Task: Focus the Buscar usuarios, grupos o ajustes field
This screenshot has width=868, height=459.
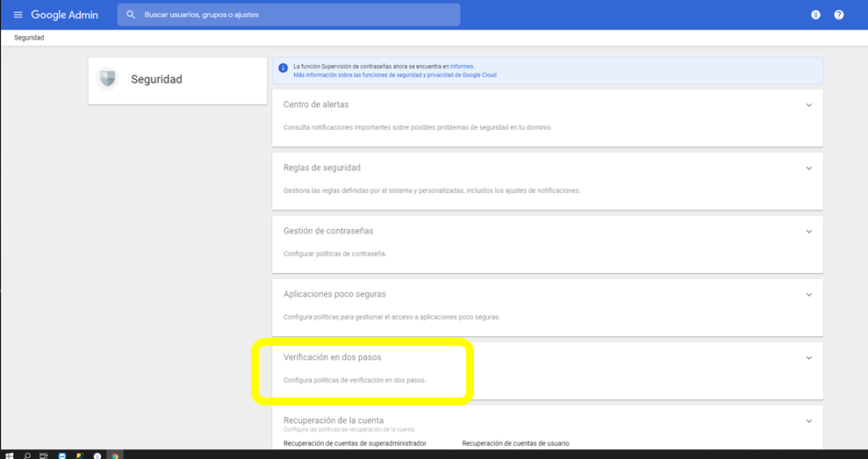Action: pos(289,15)
